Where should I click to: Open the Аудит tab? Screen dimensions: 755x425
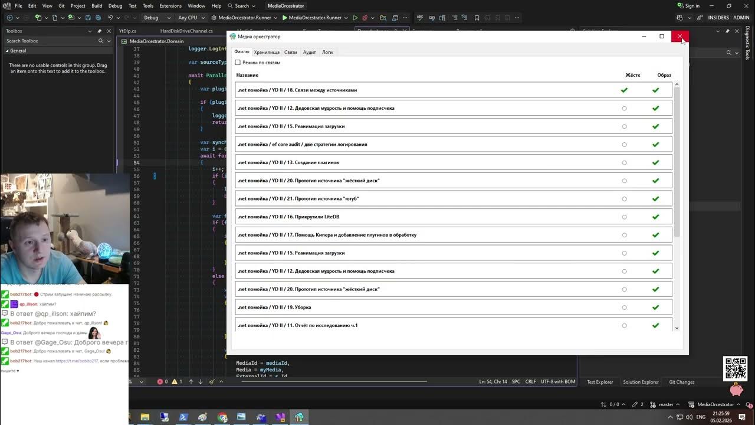coord(310,53)
